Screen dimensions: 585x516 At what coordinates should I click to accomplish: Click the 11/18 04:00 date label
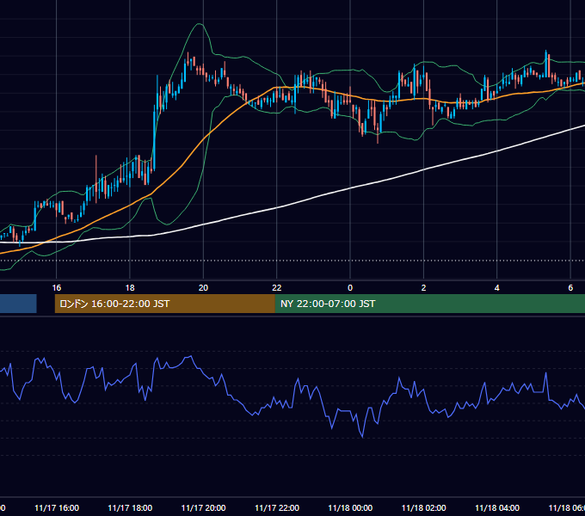point(497,508)
